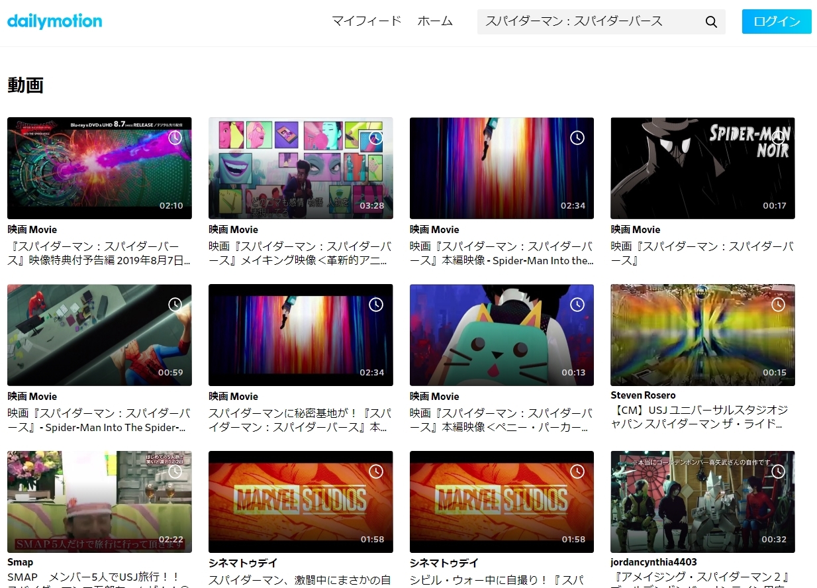Screen dimensions: 817x588
Task: Open making-of video thumbnail 03:28
Action: point(301,168)
